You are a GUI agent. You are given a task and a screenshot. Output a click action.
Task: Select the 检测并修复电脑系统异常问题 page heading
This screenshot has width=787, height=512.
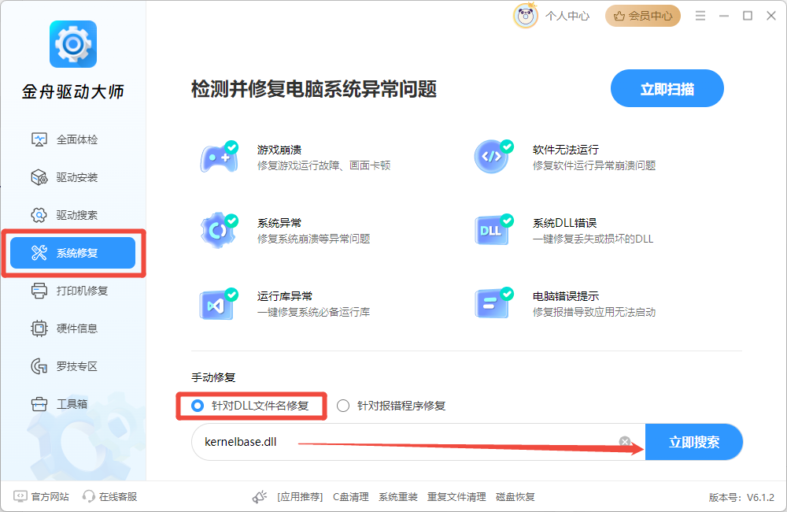pos(314,89)
